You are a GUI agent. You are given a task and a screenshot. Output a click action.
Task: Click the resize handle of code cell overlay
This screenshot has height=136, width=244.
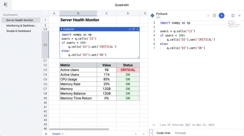(138, 57)
